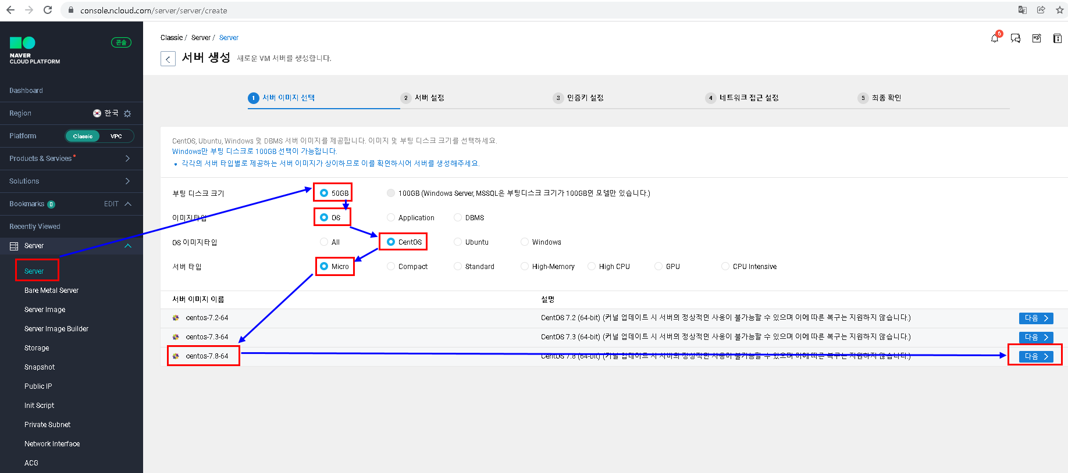Bookmark this page with star icon

[1059, 10]
